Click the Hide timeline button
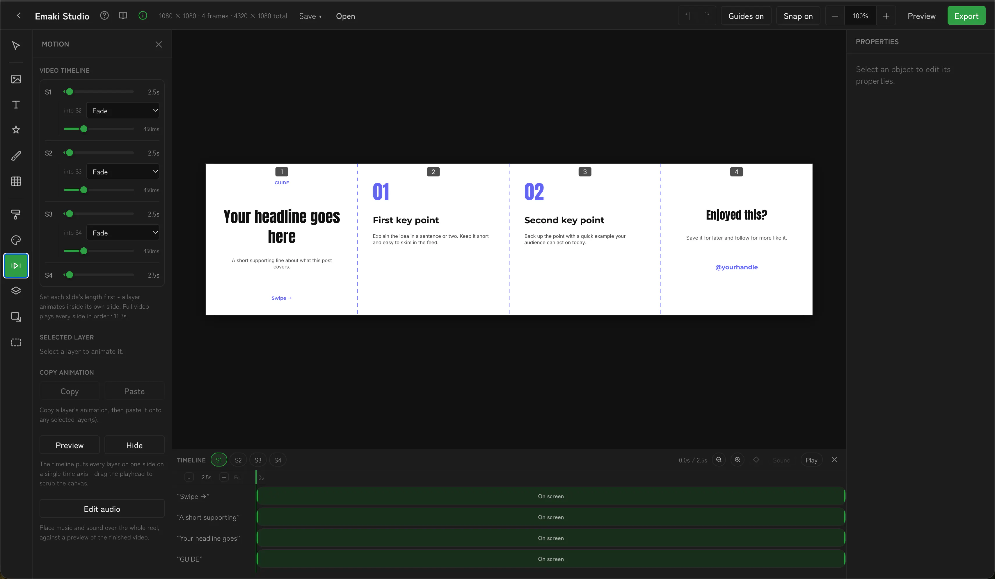The image size is (995, 579). pos(134,445)
